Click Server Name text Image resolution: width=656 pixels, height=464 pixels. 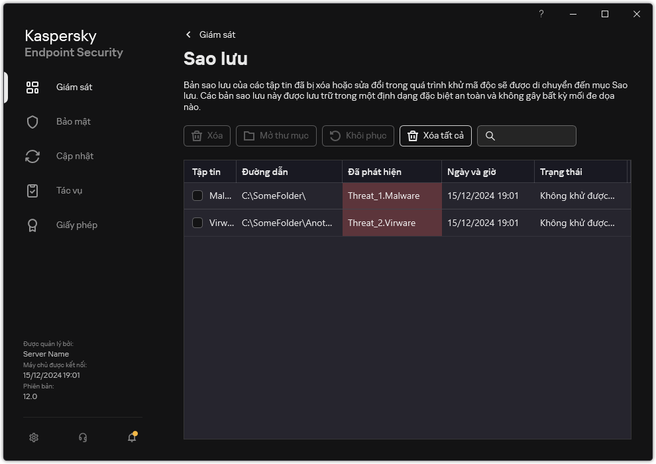[x=46, y=354]
